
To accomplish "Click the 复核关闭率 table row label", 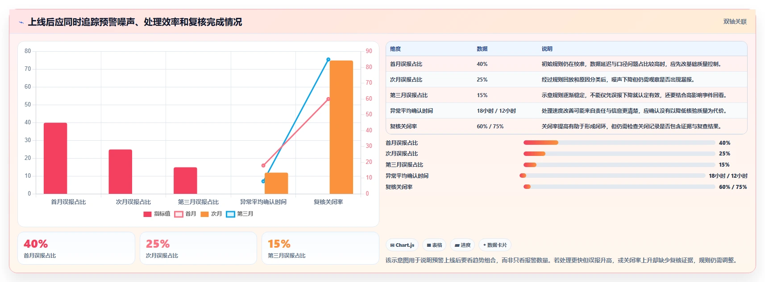I will 403,127.
